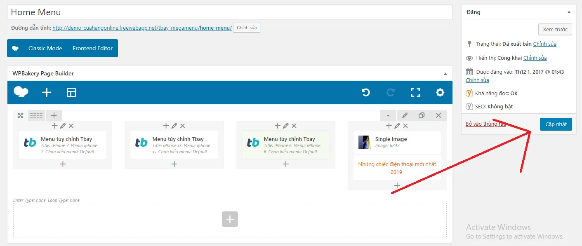This screenshot has width=582, height=246.
Task: Delete the iPhone 7 column
Action: 71,126
